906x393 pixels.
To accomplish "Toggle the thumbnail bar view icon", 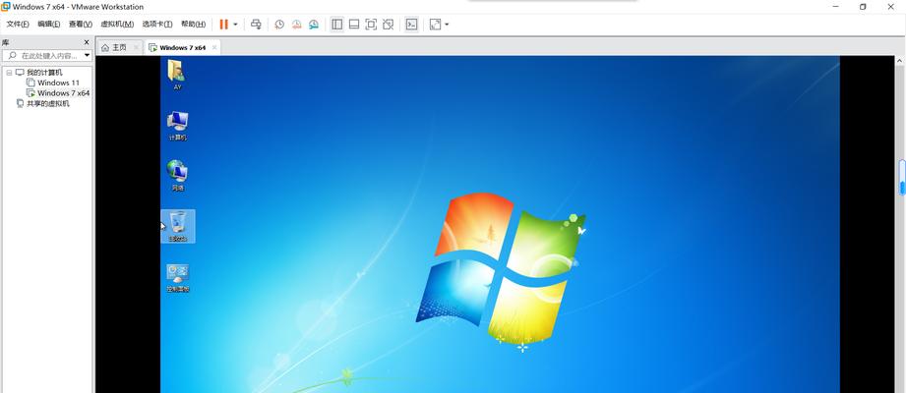I will point(354,25).
